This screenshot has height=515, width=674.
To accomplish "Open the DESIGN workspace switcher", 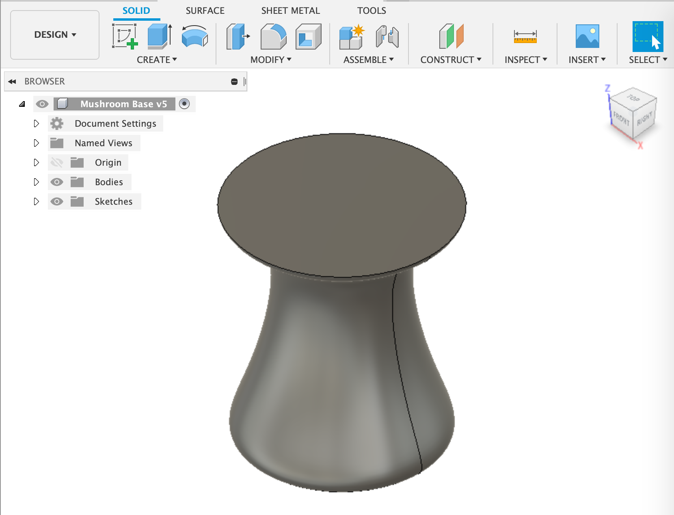I will point(54,35).
